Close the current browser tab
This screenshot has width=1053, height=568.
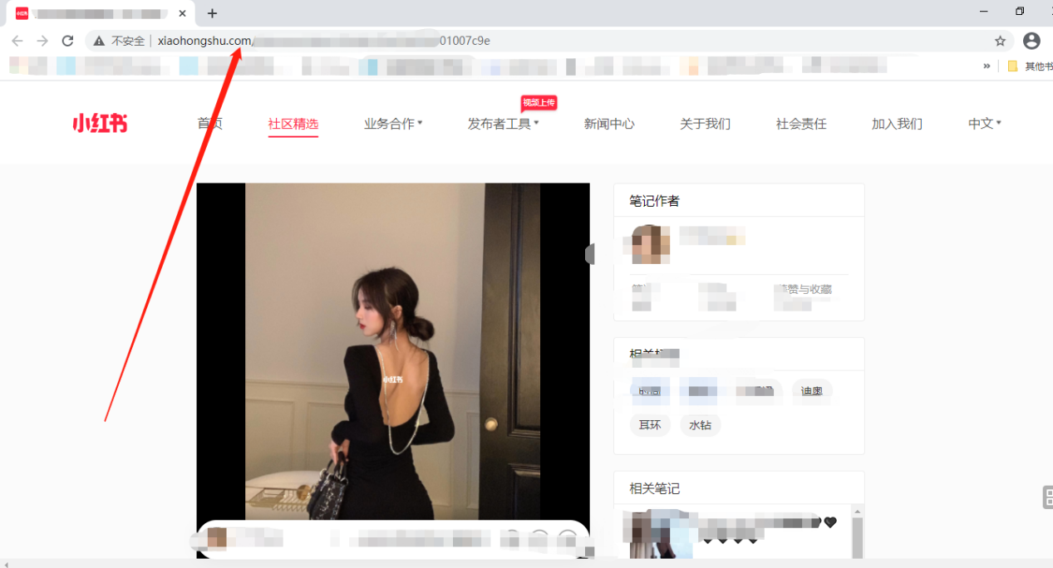[x=183, y=13]
